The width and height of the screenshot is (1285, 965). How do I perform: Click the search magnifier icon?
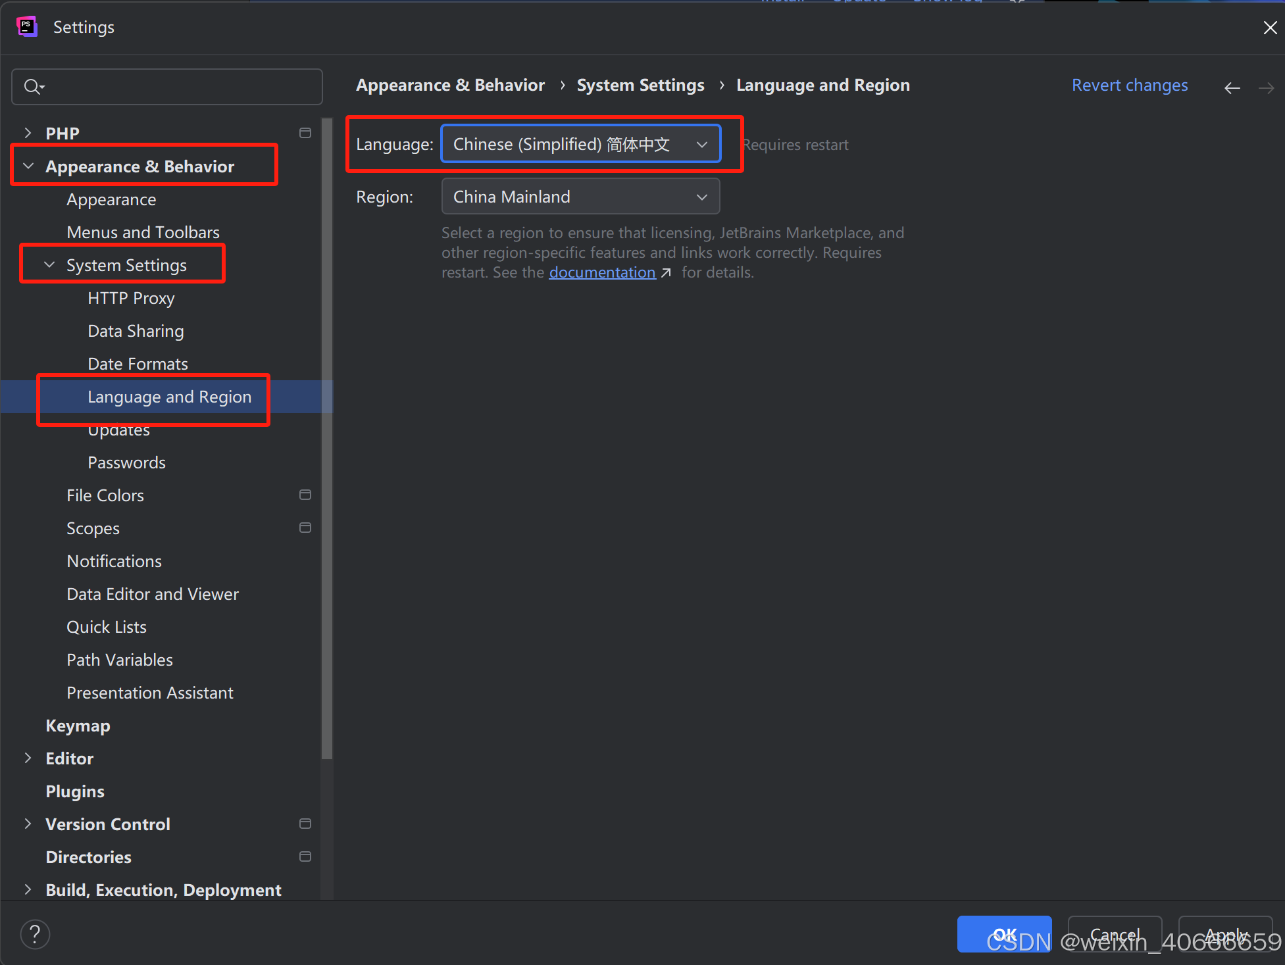coord(33,87)
